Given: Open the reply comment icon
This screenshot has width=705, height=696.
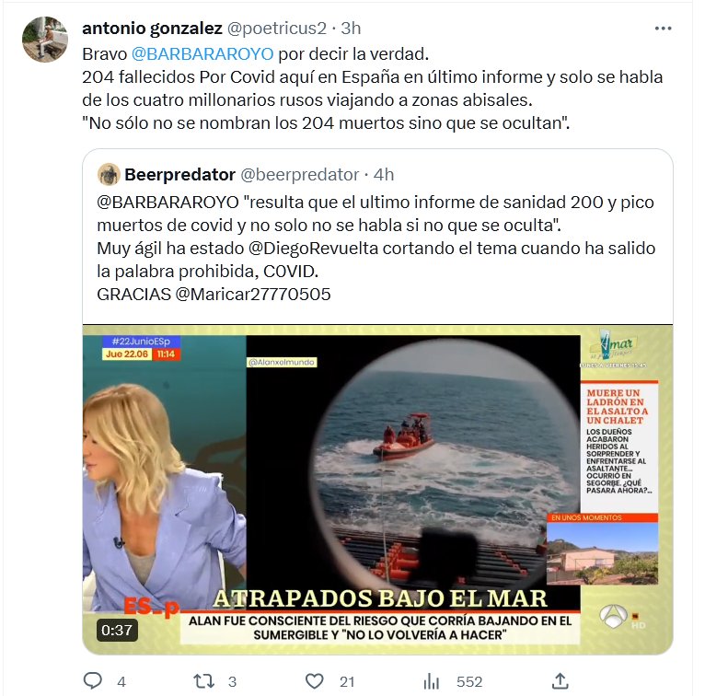Looking at the screenshot, I should pyautogui.click(x=93, y=681).
